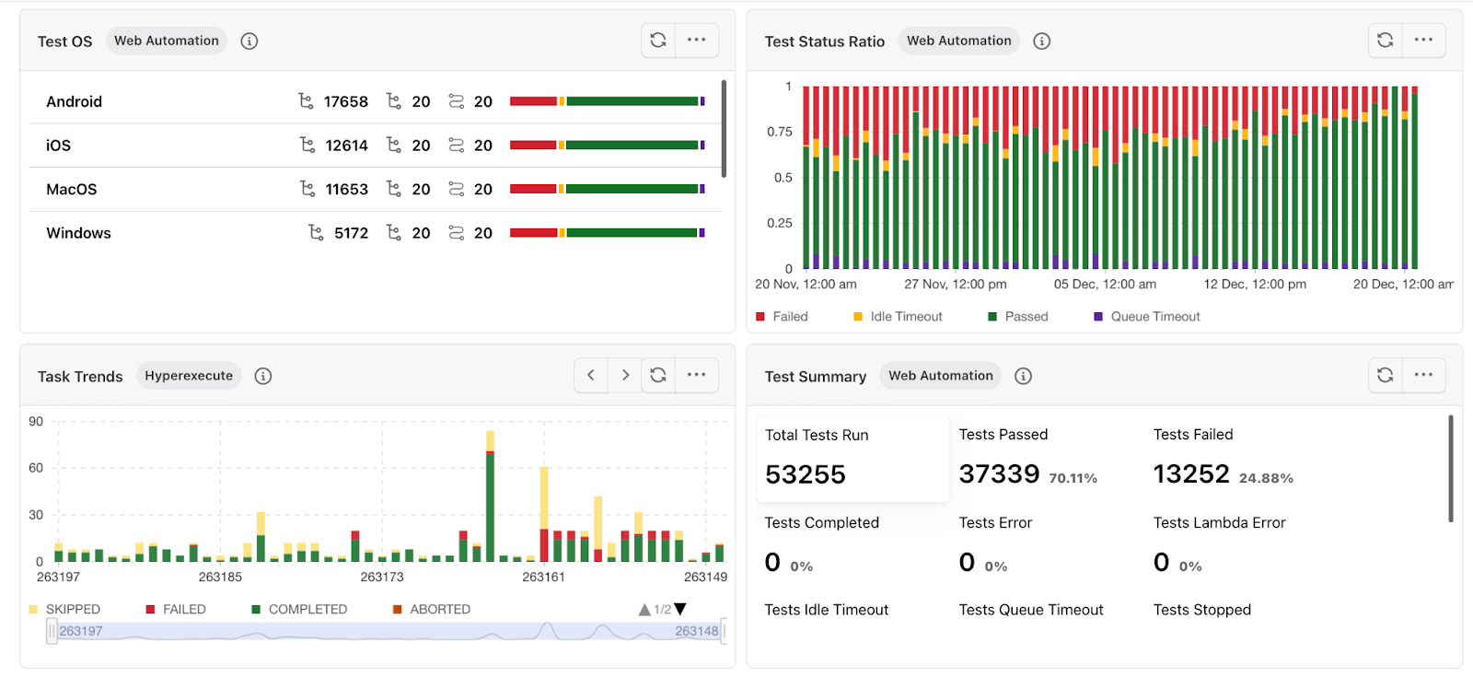Refresh the Test Status Ratio chart
Image resolution: width=1473 pixels, height=677 pixels.
(1385, 41)
